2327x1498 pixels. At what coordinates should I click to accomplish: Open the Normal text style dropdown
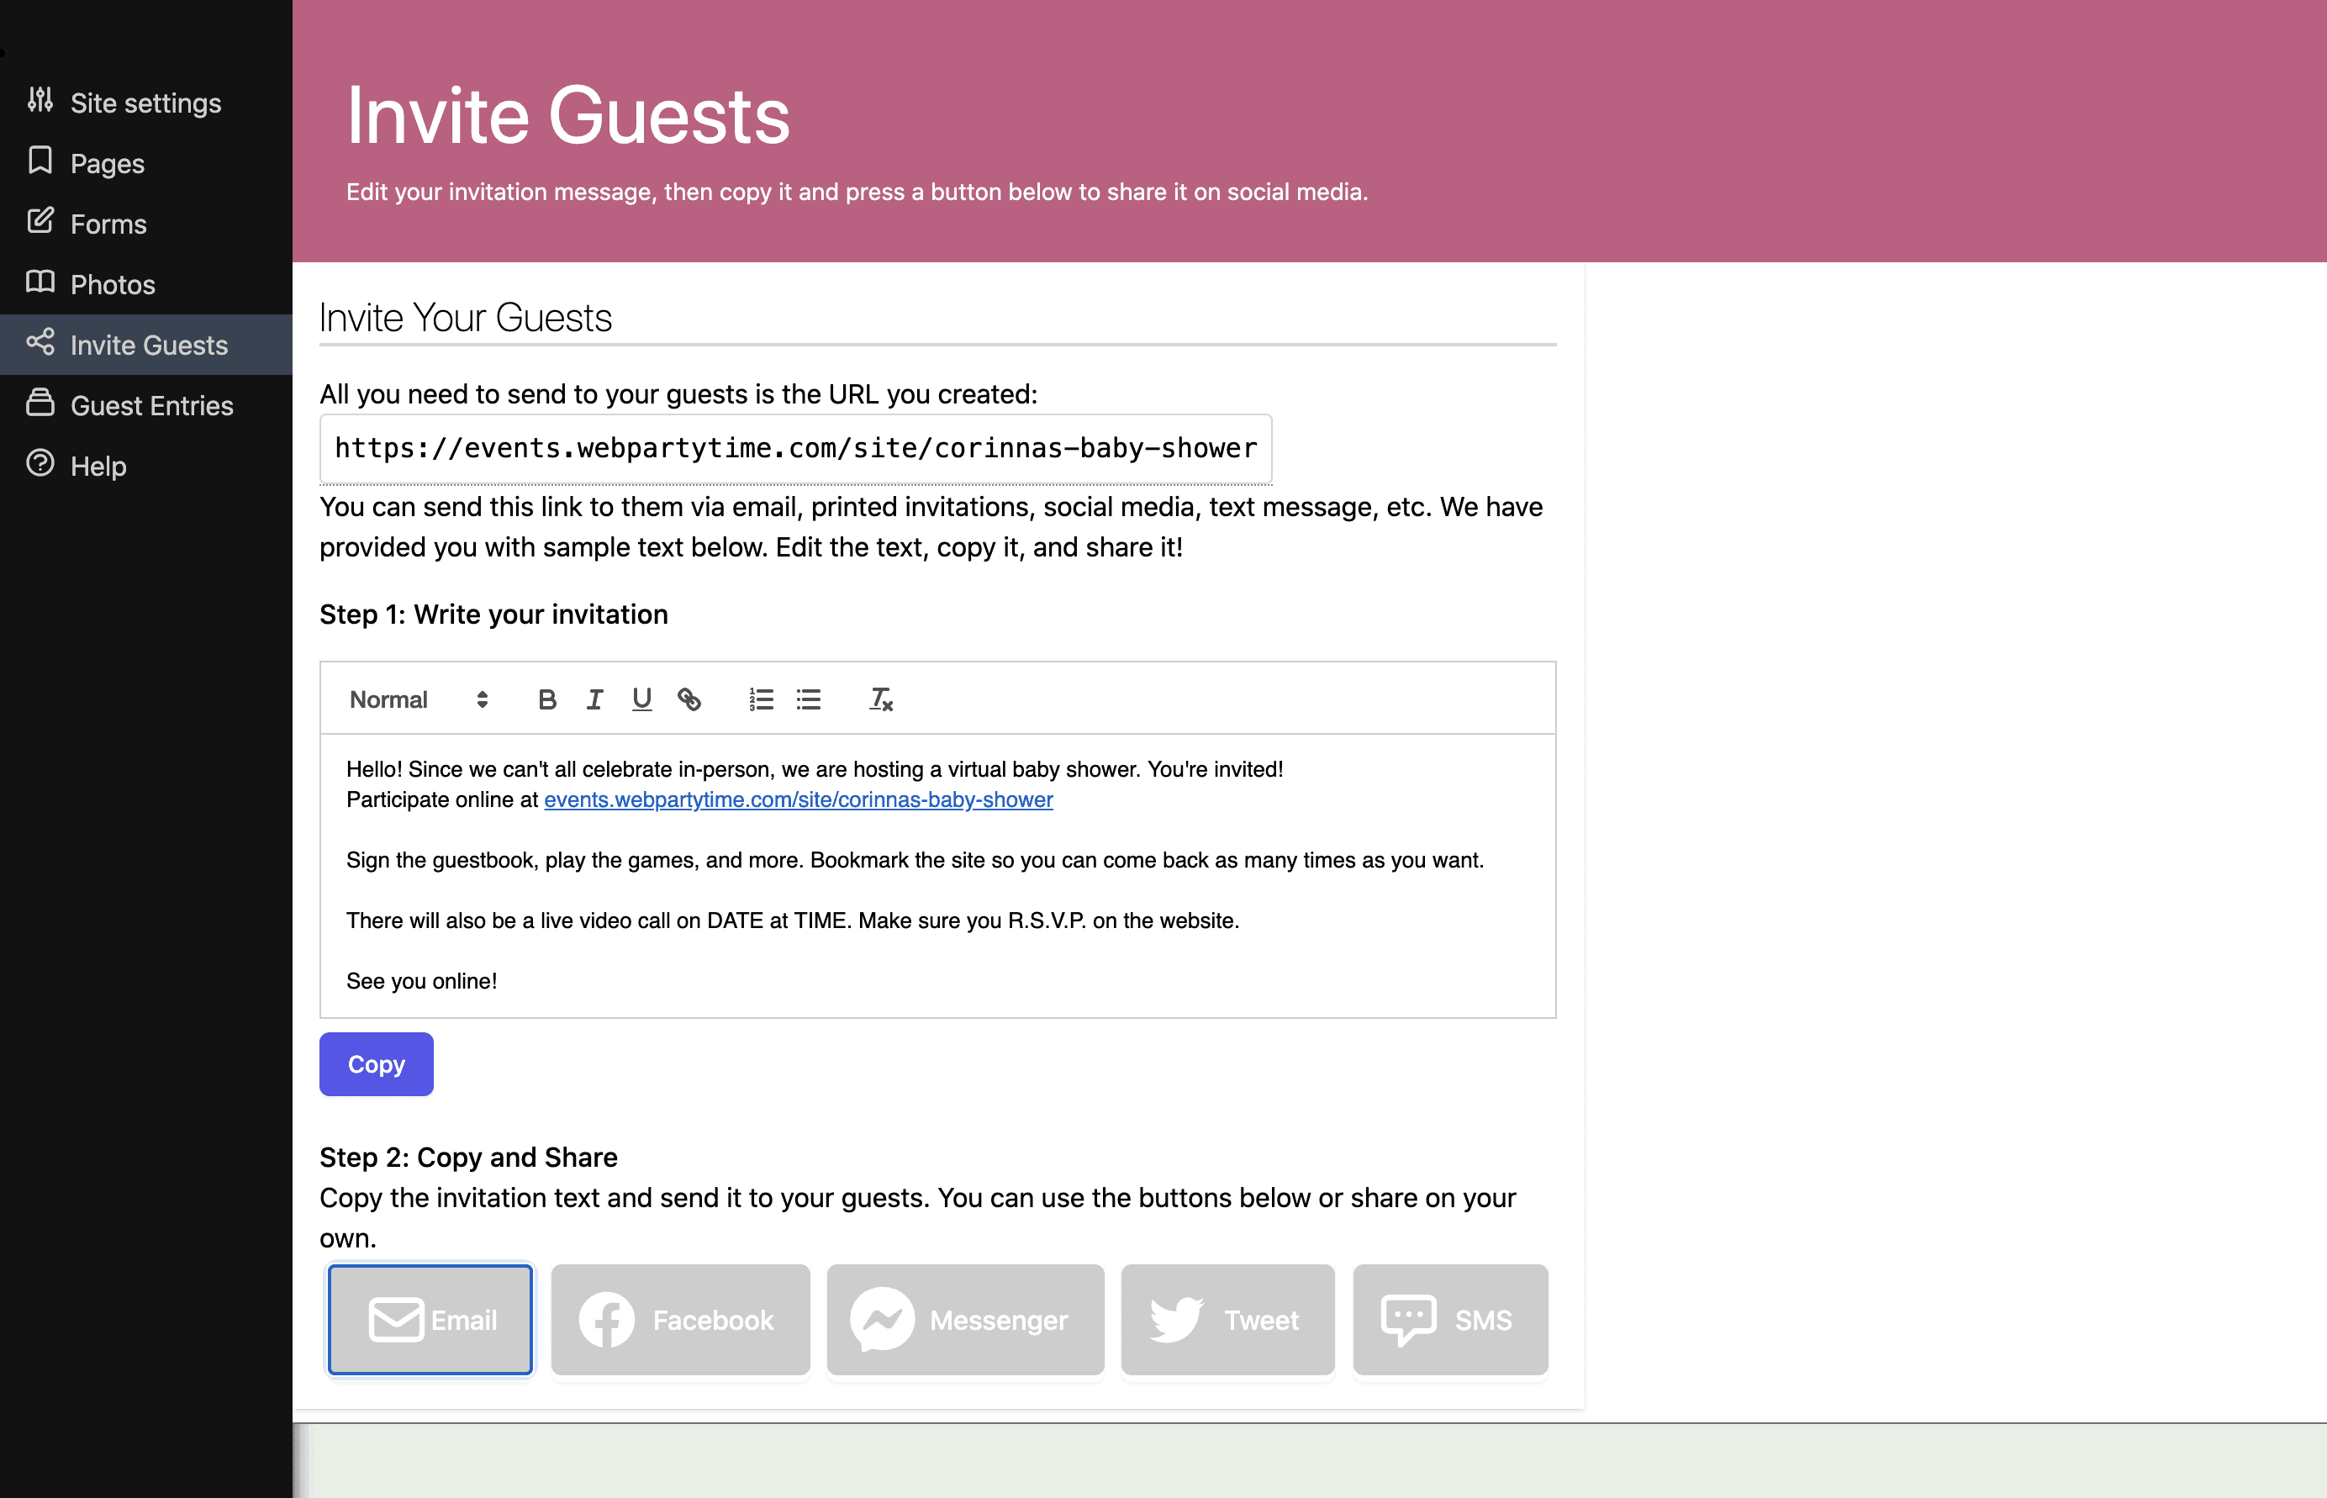[x=419, y=699]
